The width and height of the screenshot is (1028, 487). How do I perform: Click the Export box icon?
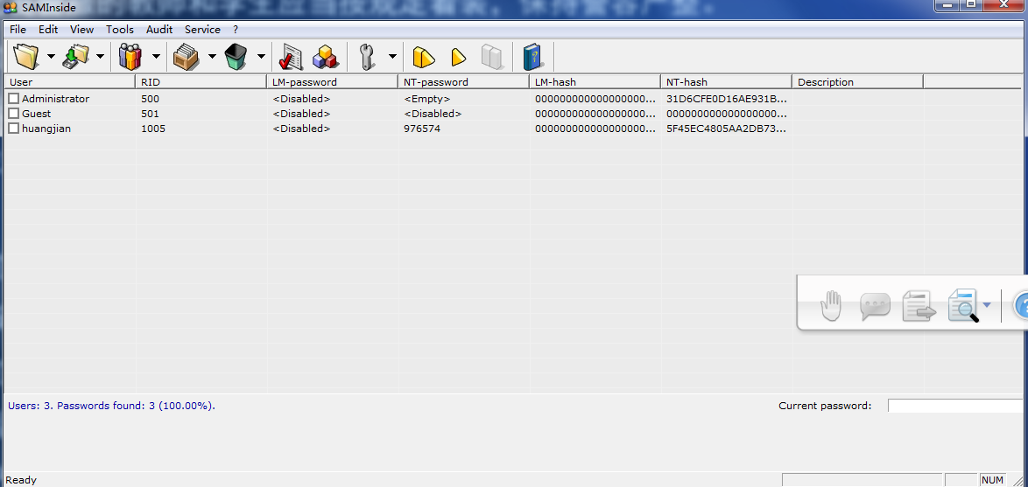187,56
